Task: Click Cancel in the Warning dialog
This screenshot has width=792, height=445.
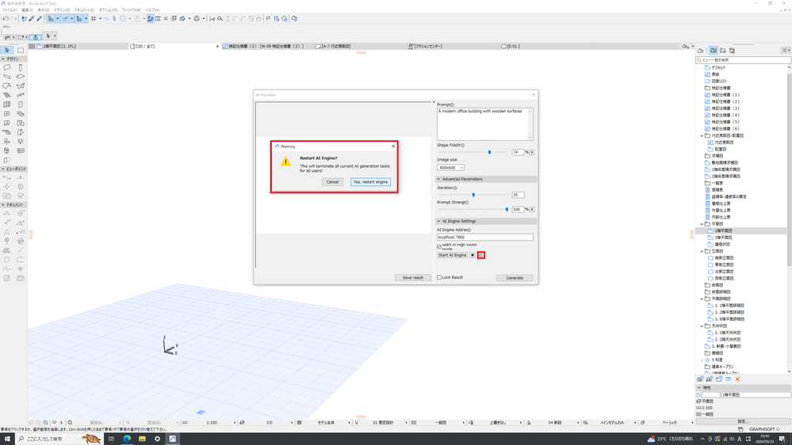Action: tap(332, 182)
